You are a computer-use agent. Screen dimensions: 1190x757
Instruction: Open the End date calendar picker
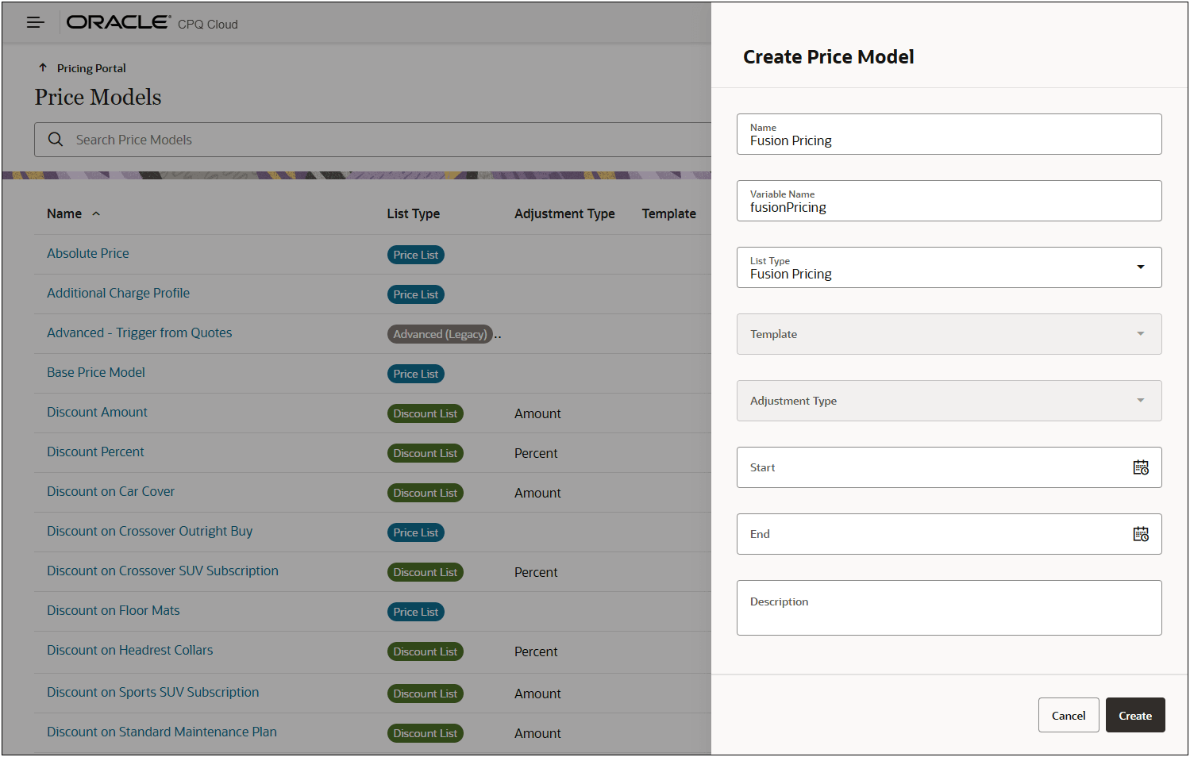[1141, 534]
